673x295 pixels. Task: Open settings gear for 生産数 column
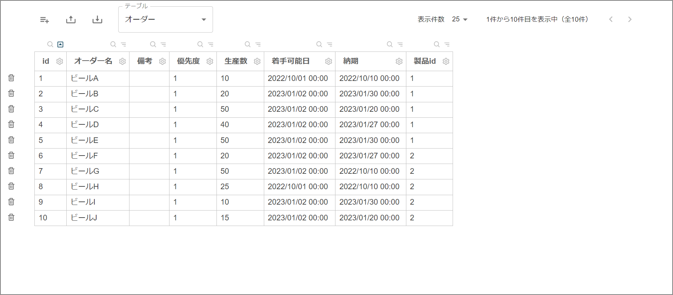pyautogui.click(x=257, y=61)
